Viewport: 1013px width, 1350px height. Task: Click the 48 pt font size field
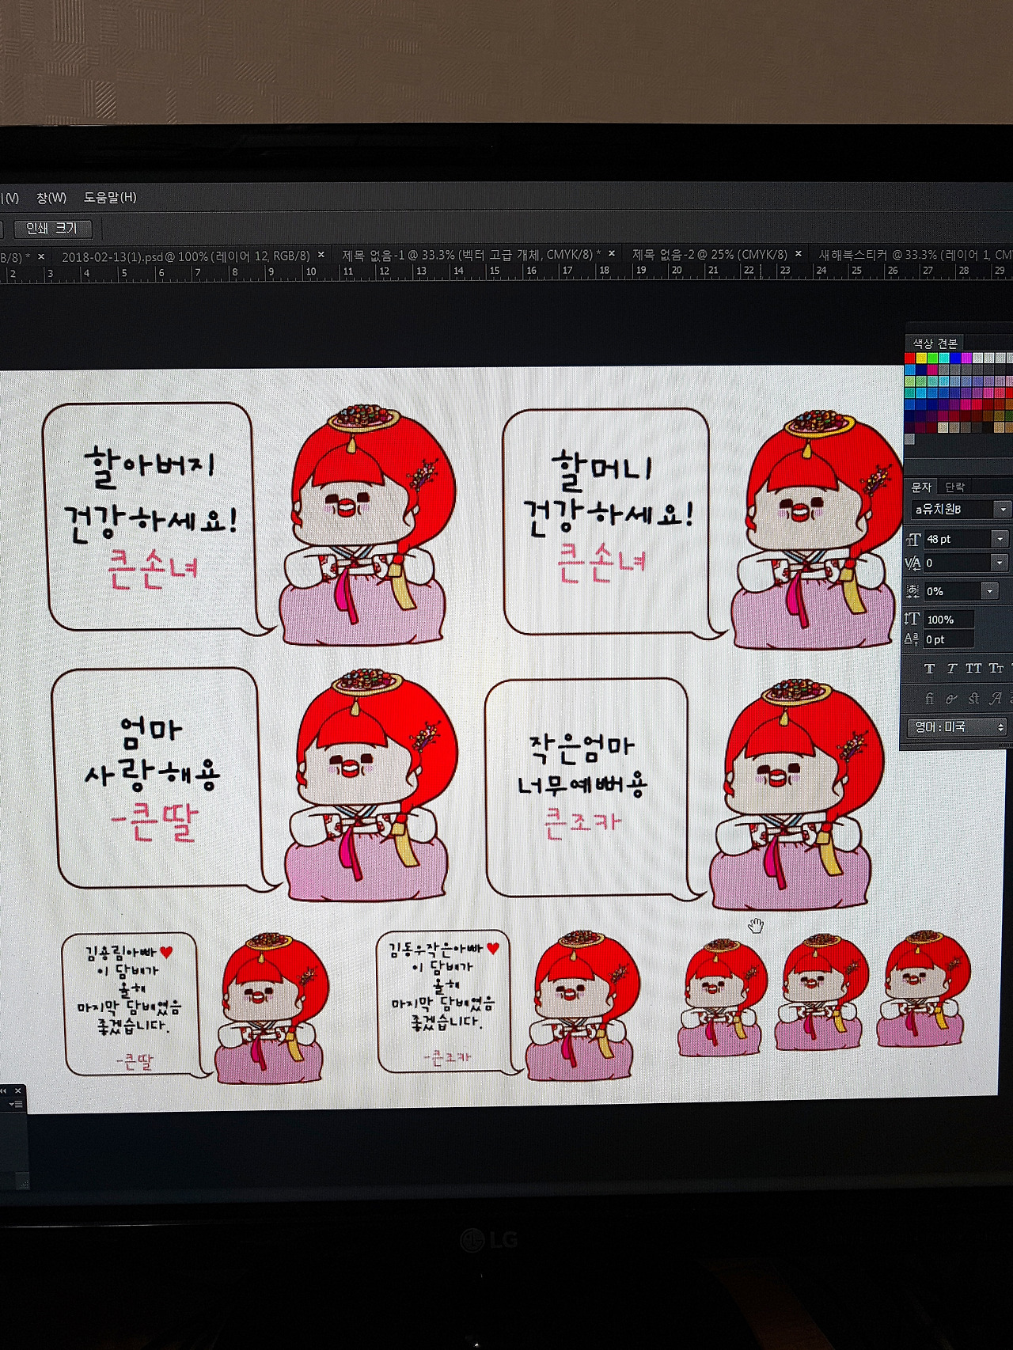(957, 540)
